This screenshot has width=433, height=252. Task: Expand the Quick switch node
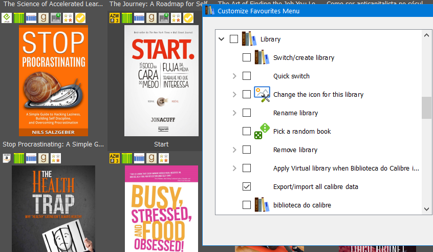[234, 76]
